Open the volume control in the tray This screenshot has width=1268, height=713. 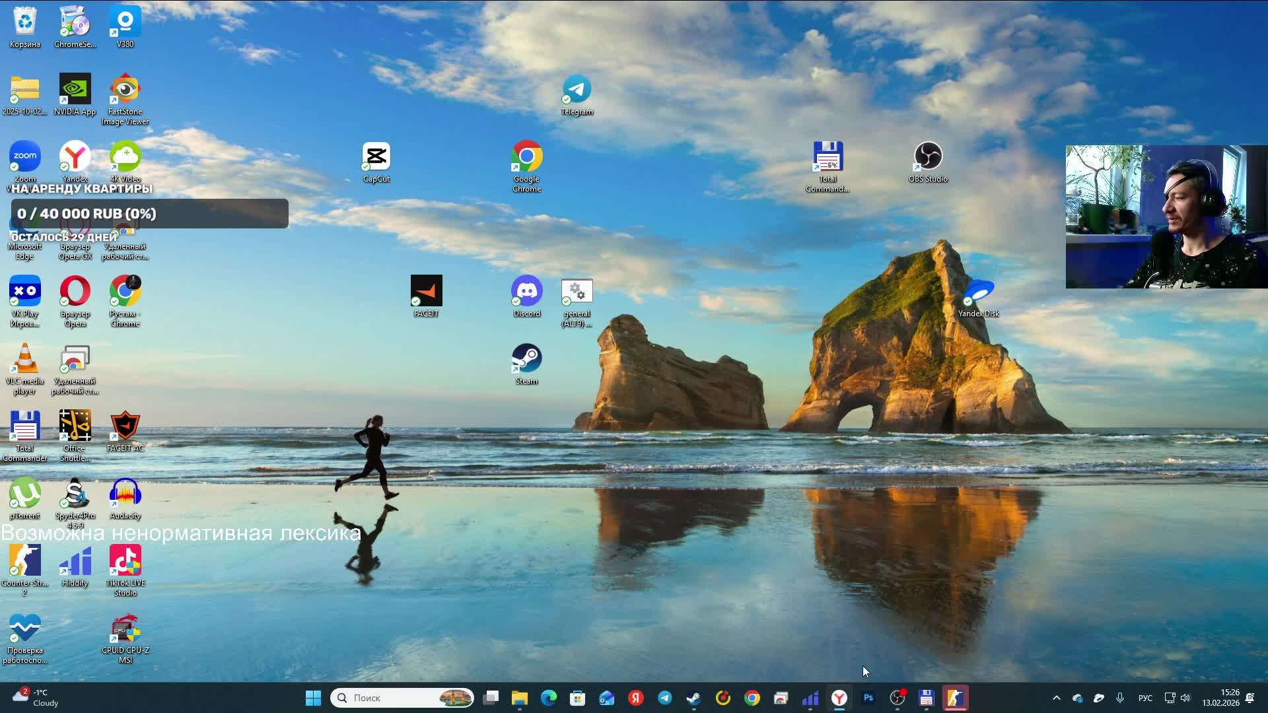click(1185, 698)
